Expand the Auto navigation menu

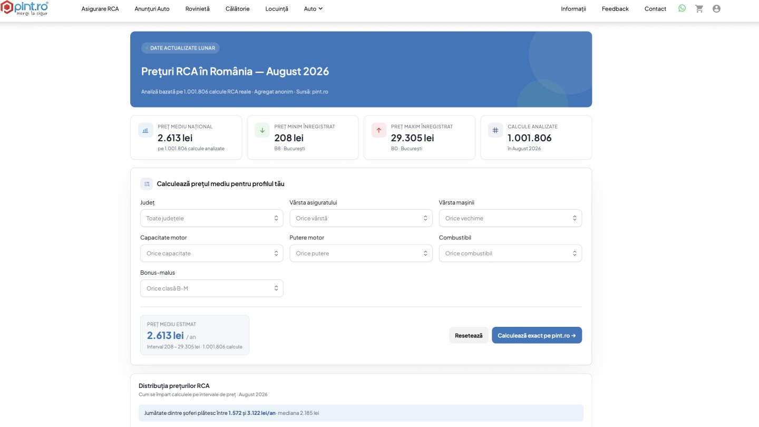[x=314, y=9]
